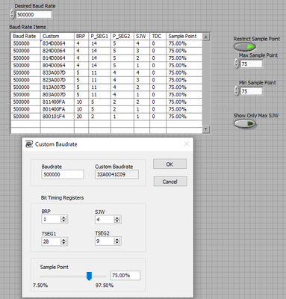This screenshot has height=299, width=286.
Task: Select the Baud Rate column header
Action: [x=25, y=37]
